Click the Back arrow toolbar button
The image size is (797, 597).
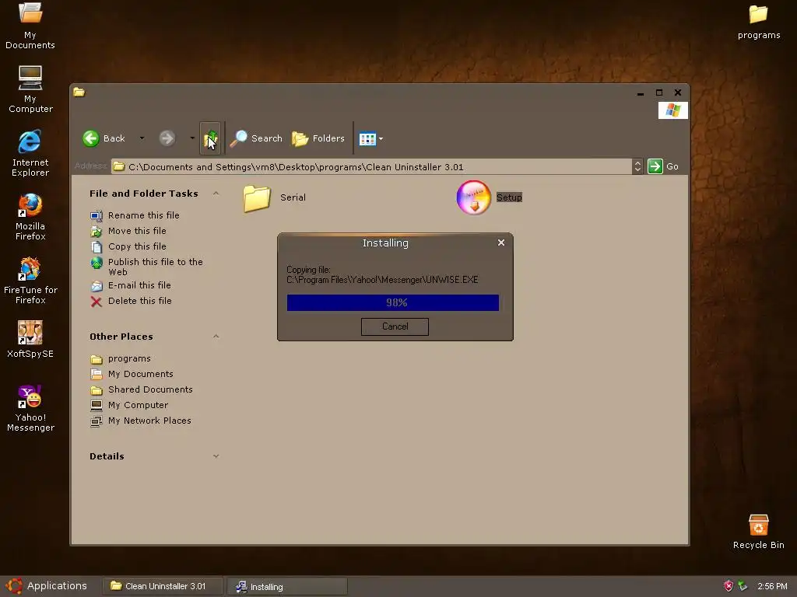pos(104,138)
